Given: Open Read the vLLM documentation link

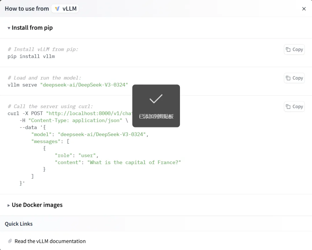Looking at the screenshot, I should 50,241.
